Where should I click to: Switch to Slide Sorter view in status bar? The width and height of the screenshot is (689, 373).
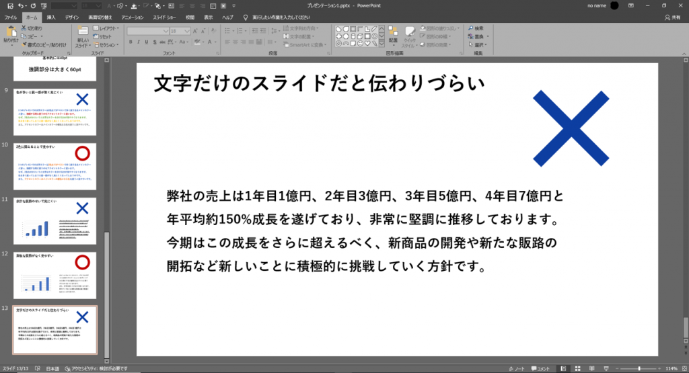[x=577, y=368]
